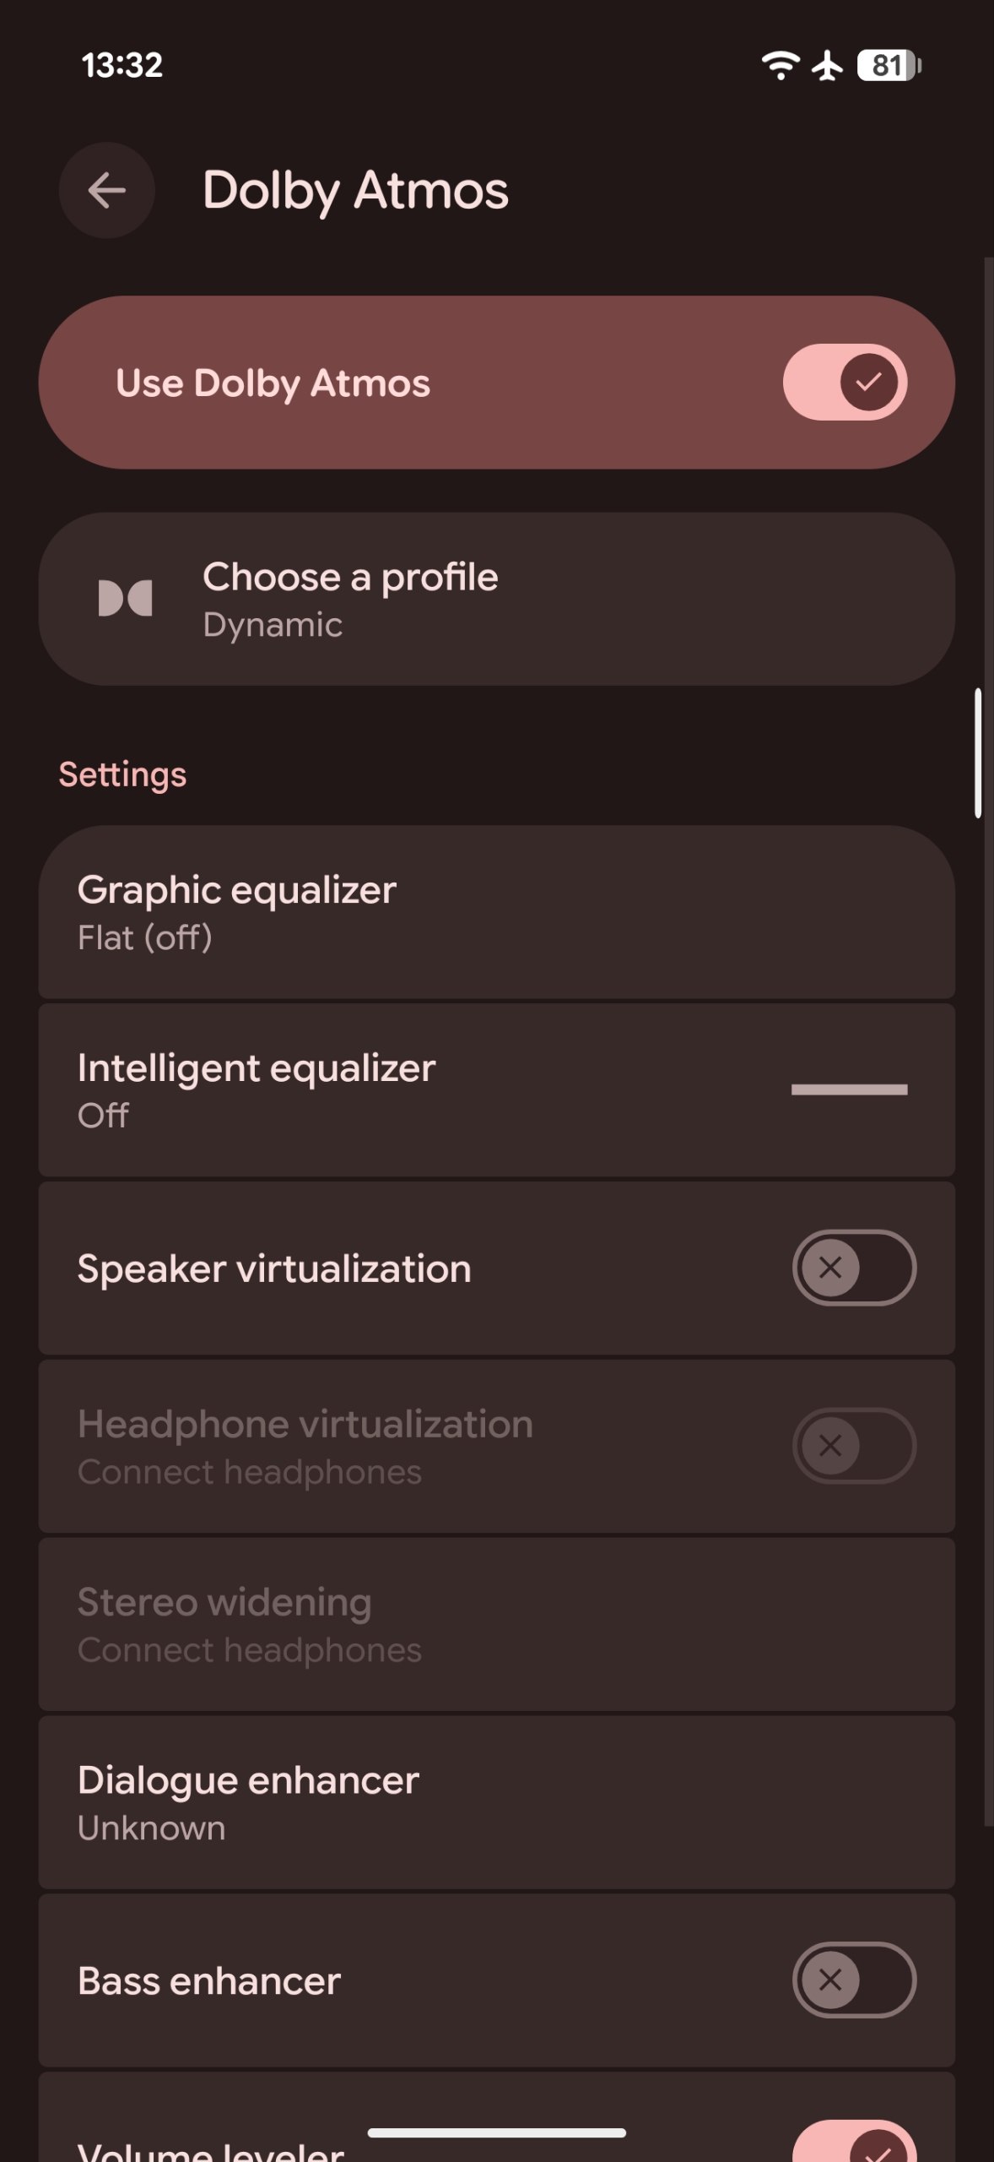Tap the battery level indicator
Screen dimensions: 994x2162
pyautogui.click(x=889, y=65)
